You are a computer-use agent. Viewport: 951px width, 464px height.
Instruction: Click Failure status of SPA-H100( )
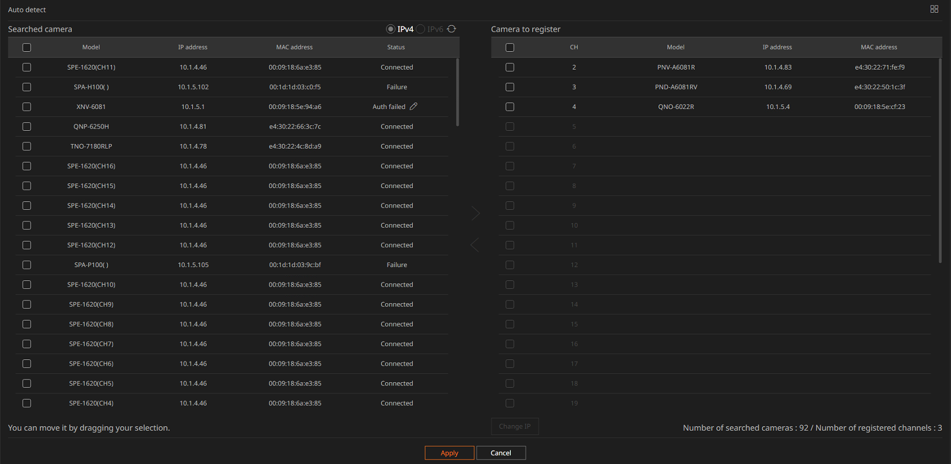point(397,87)
